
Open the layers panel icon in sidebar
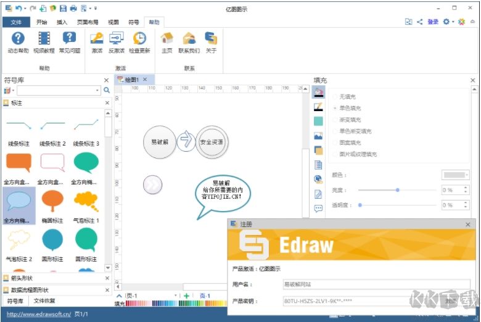[x=318, y=151]
